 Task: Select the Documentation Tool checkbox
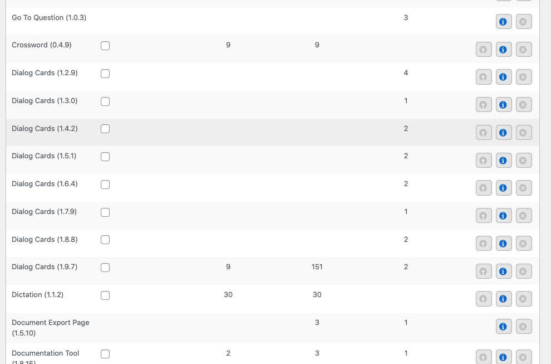pyautogui.click(x=105, y=354)
